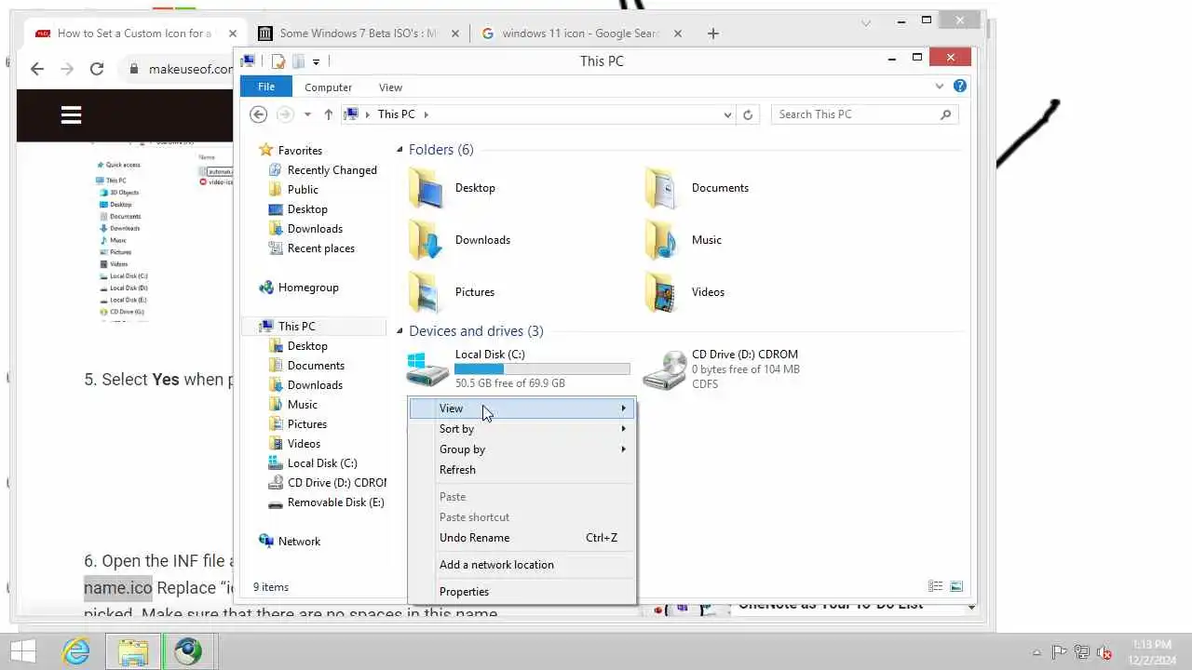Open the View ribbon tab

pyautogui.click(x=390, y=87)
